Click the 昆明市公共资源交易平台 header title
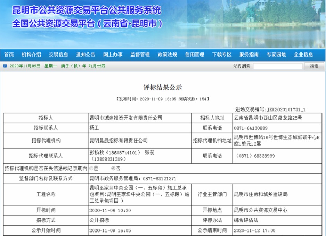Image resolution: width=326 pixels, height=236 pixels. point(87,10)
